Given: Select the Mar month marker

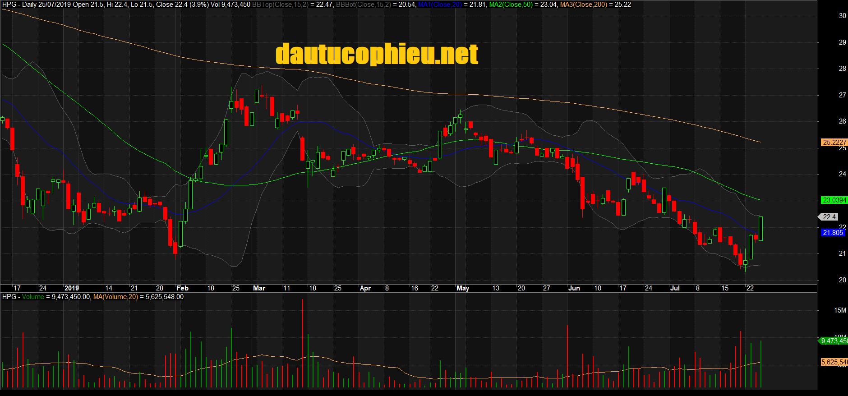Looking at the screenshot, I should pos(259,288).
